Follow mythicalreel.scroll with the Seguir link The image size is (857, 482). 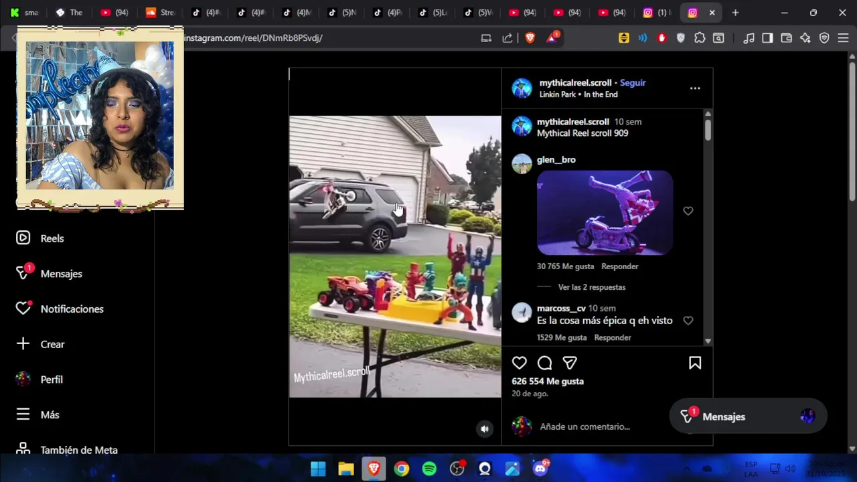pyautogui.click(x=633, y=83)
